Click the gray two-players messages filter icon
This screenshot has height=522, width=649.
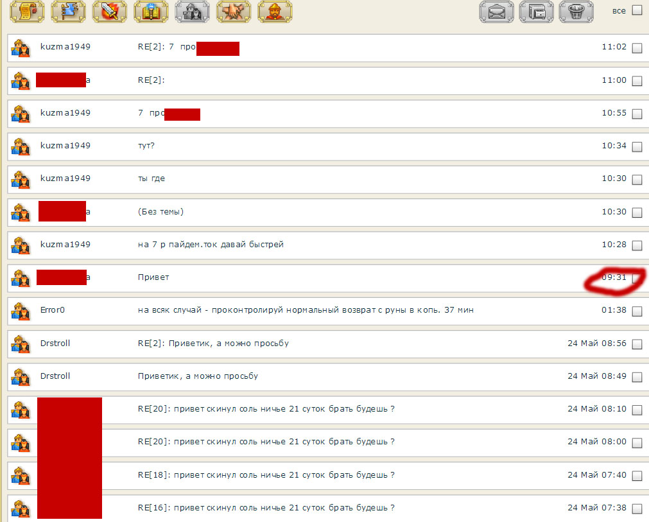(x=192, y=12)
